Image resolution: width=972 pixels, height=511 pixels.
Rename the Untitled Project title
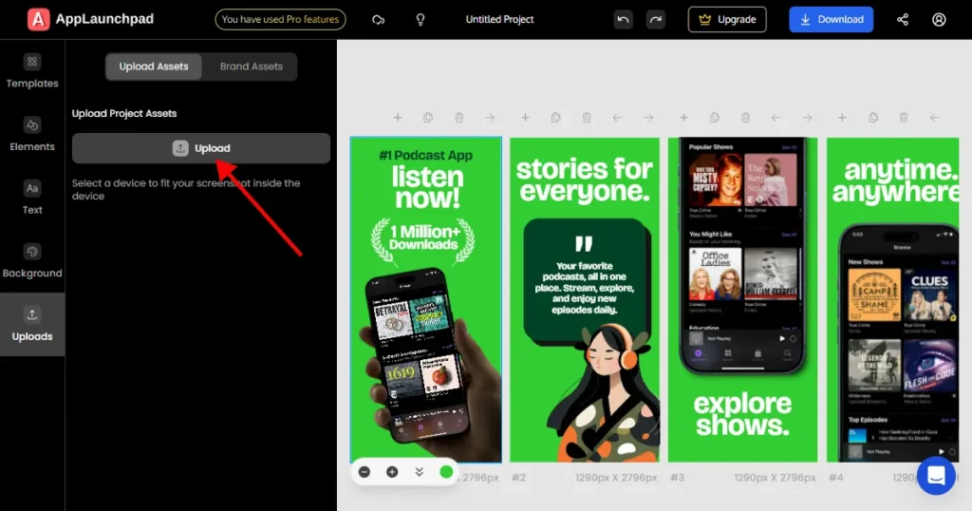499,20
